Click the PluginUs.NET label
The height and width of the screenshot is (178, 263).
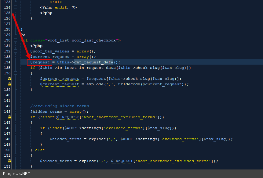coord(16,174)
